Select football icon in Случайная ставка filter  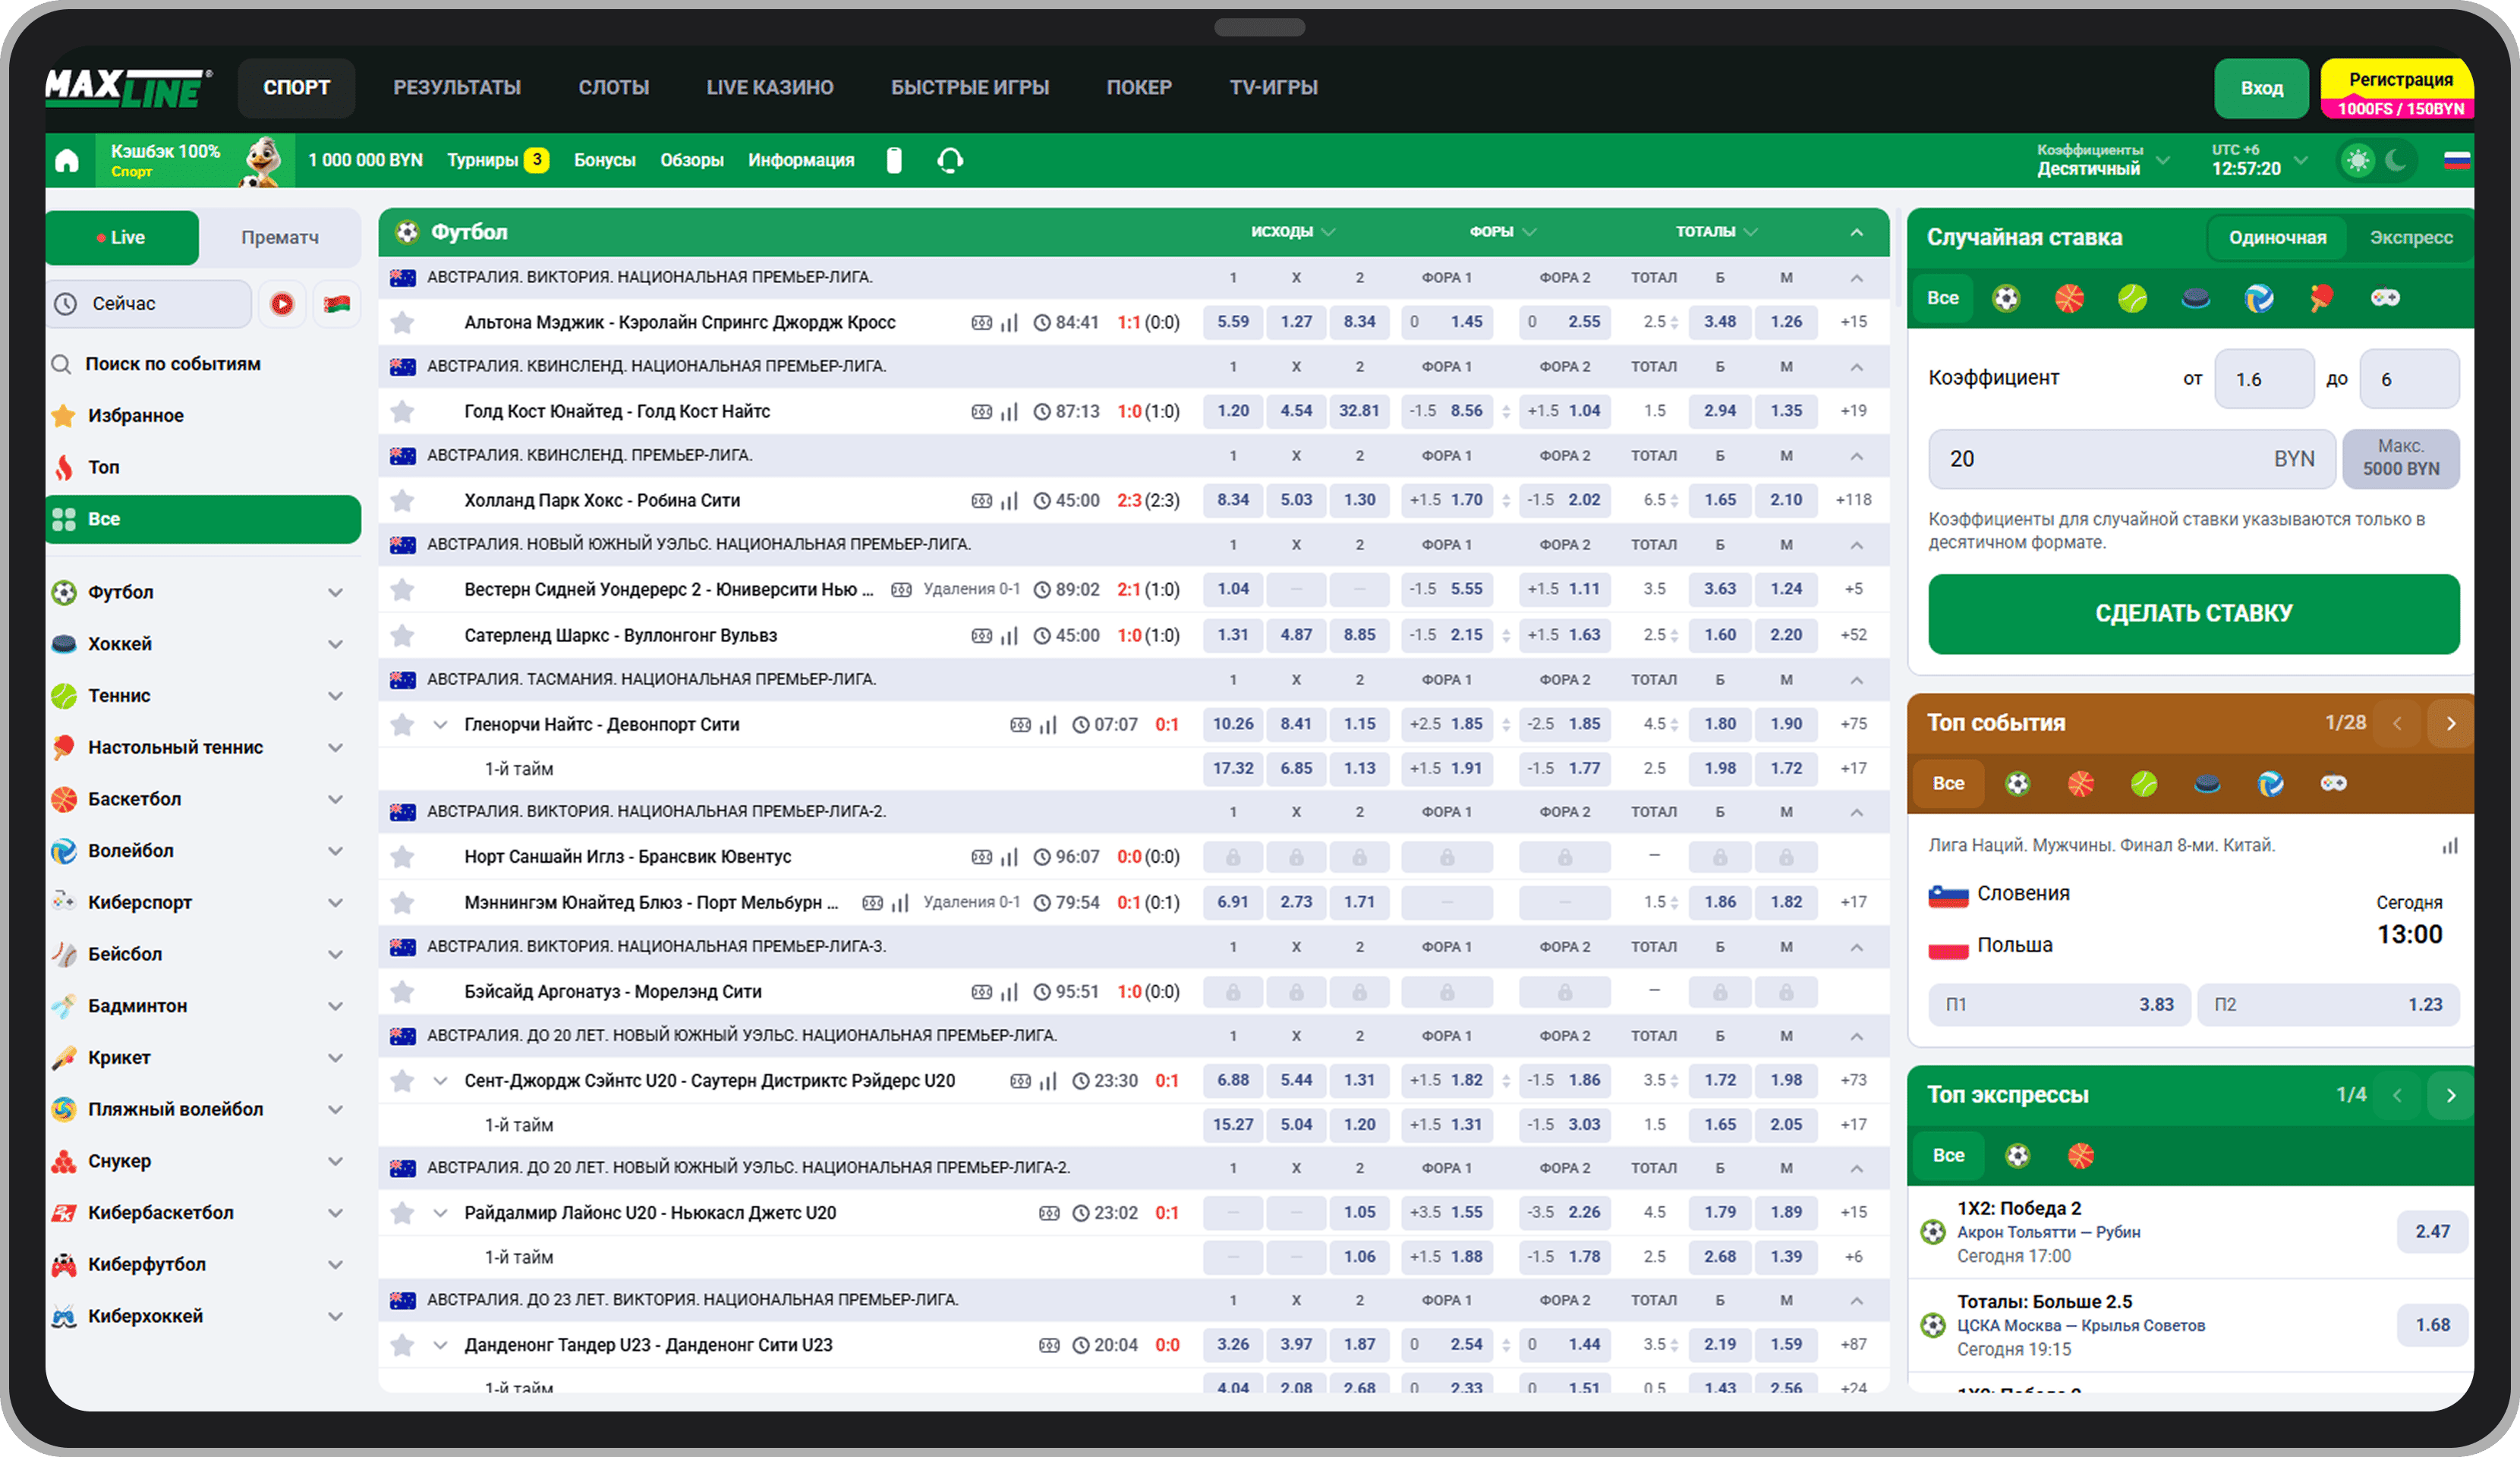click(2006, 298)
